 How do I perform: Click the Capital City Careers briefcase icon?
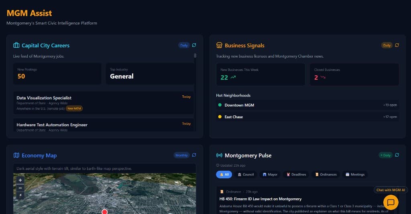point(16,45)
